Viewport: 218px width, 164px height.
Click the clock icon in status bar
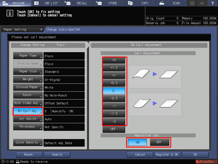coord(3,161)
